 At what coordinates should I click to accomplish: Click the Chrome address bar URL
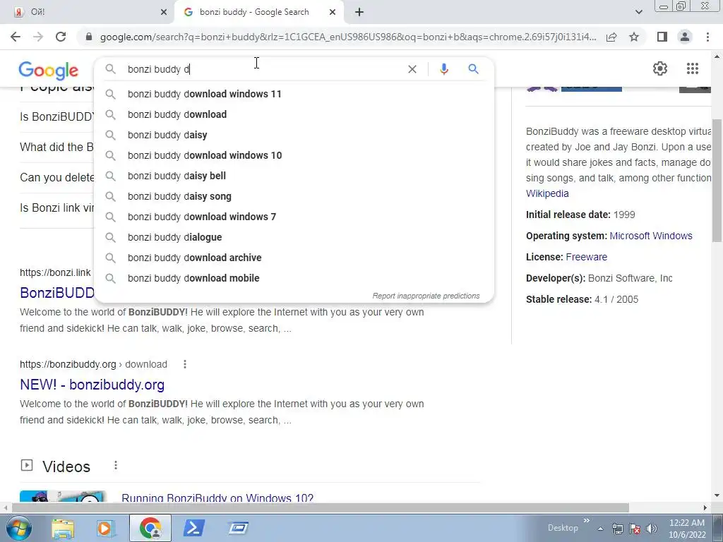pyautogui.click(x=348, y=37)
